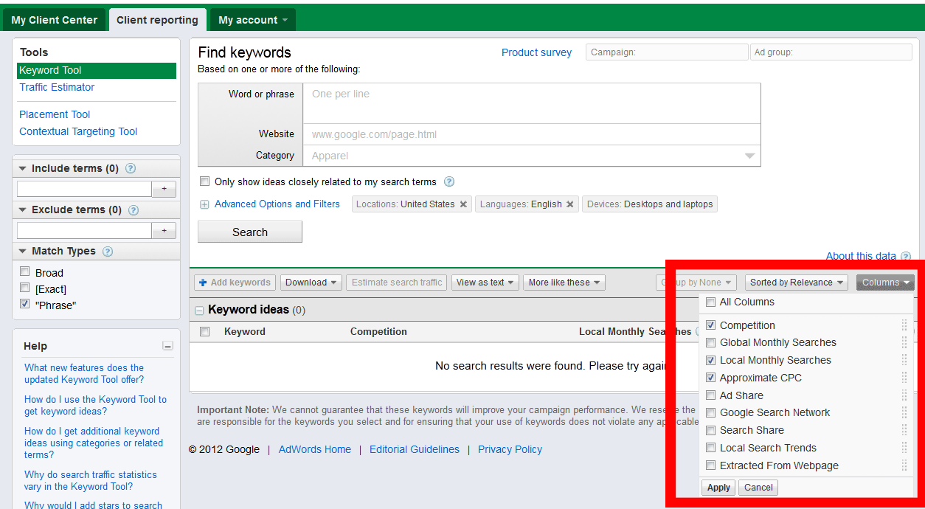Enable the Global Monthly Searches column

click(711, 342)
